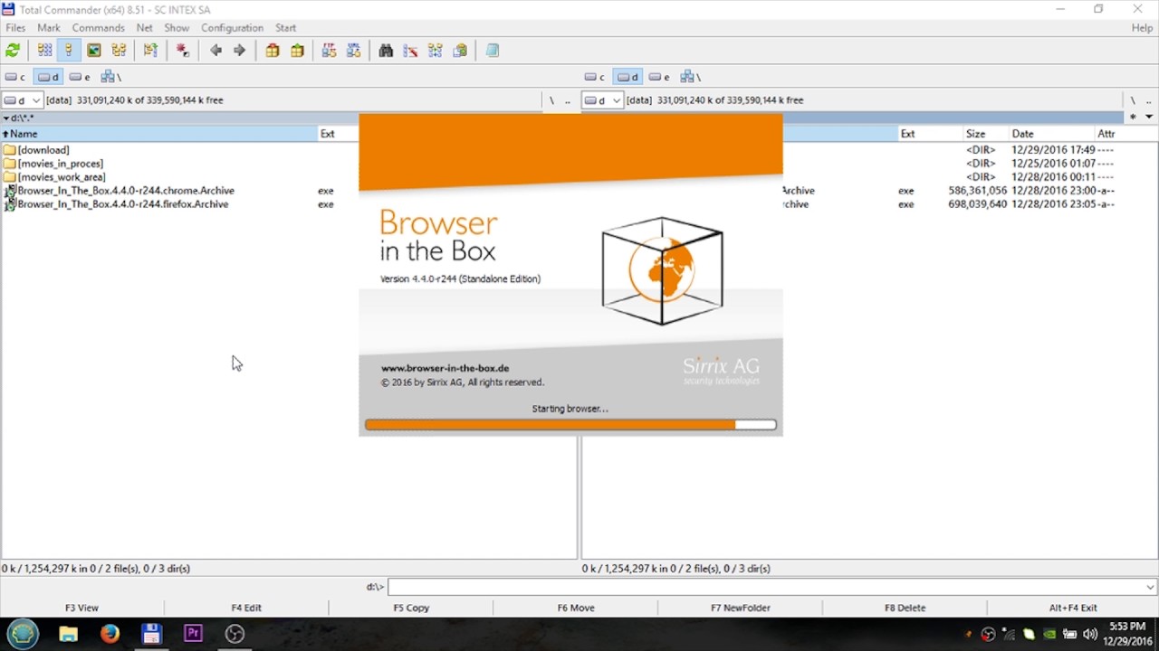
Task: Go to parent directory in right panel
Action: (x=1148, y=100)
